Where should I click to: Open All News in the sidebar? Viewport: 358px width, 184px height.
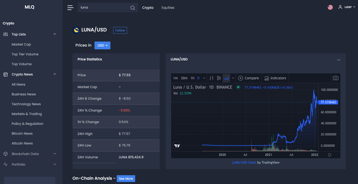pyautogui.click(x=18, y=84)
